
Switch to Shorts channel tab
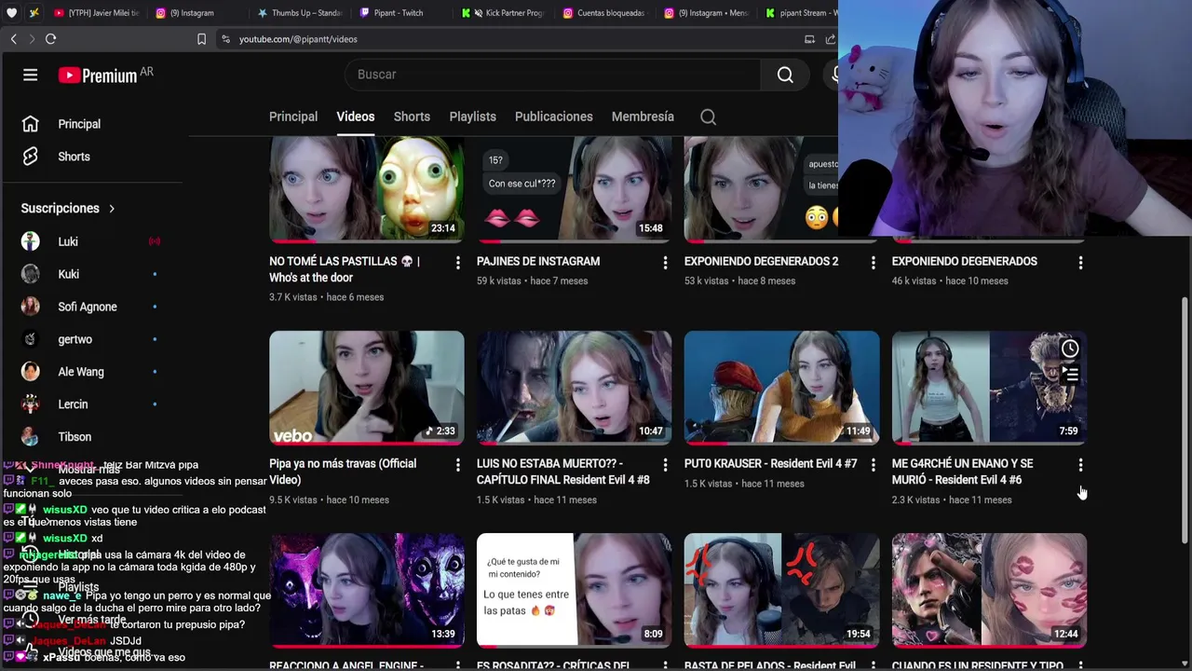[412, 116]
